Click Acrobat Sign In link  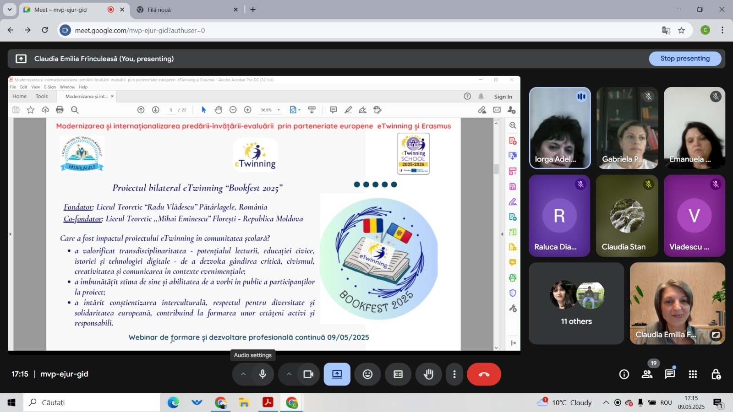click(x=503, y=97)
